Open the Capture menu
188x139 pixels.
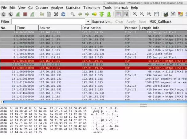(x=42, y=8)
